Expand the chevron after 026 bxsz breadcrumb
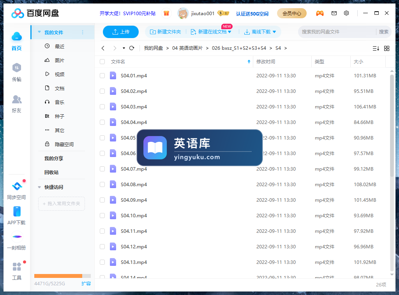The image size is (399, 295). click(270, 48)
